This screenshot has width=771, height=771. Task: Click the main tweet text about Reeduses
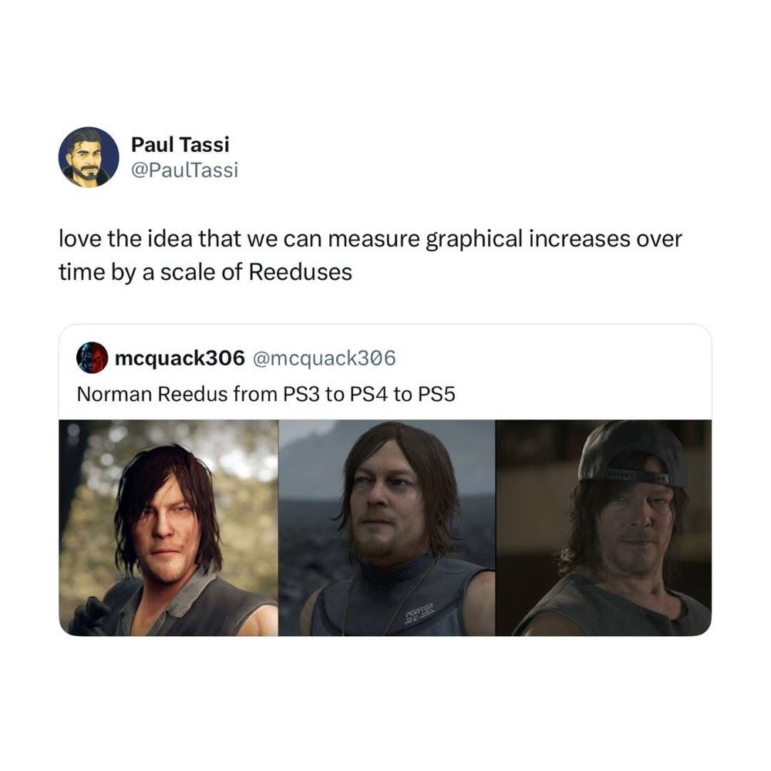[x=370, y=255]
